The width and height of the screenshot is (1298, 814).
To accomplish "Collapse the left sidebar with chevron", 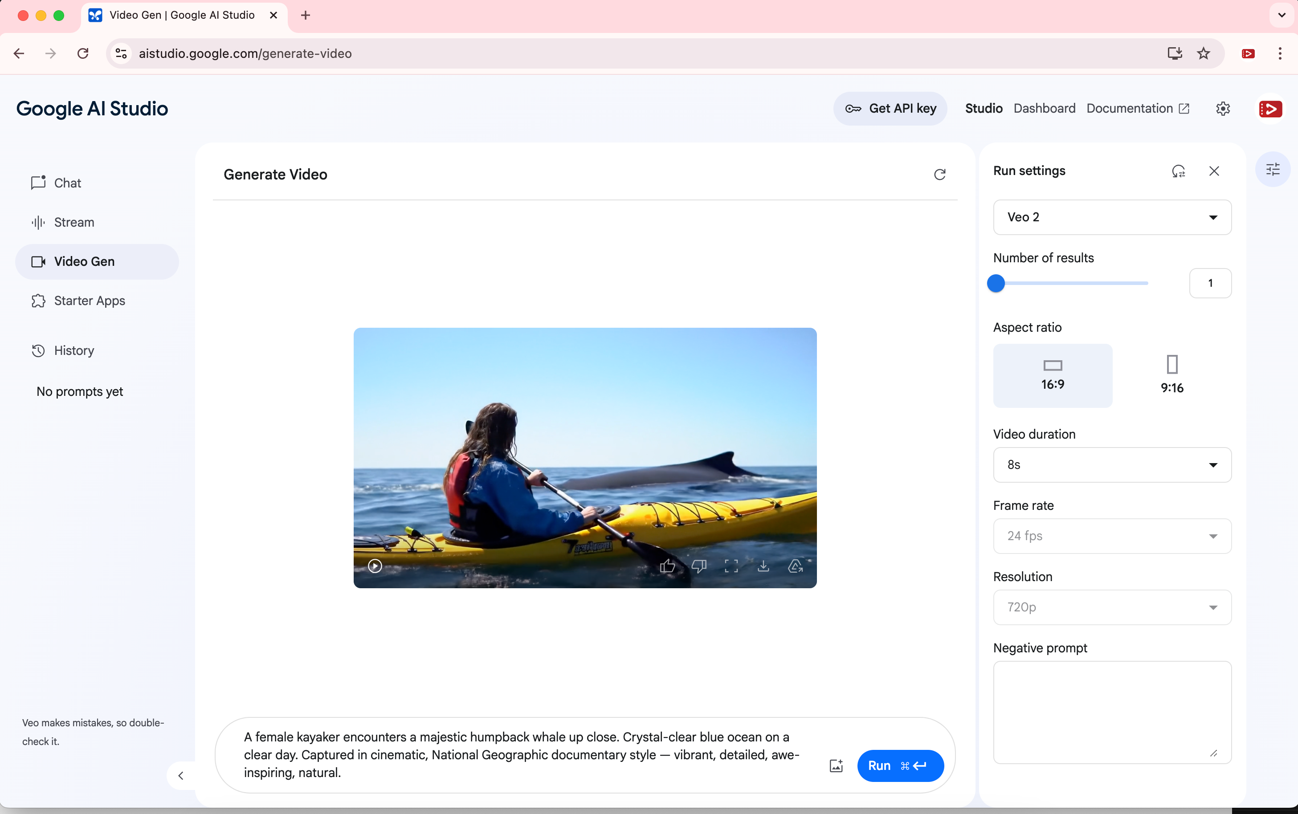I will coord(181,776).
